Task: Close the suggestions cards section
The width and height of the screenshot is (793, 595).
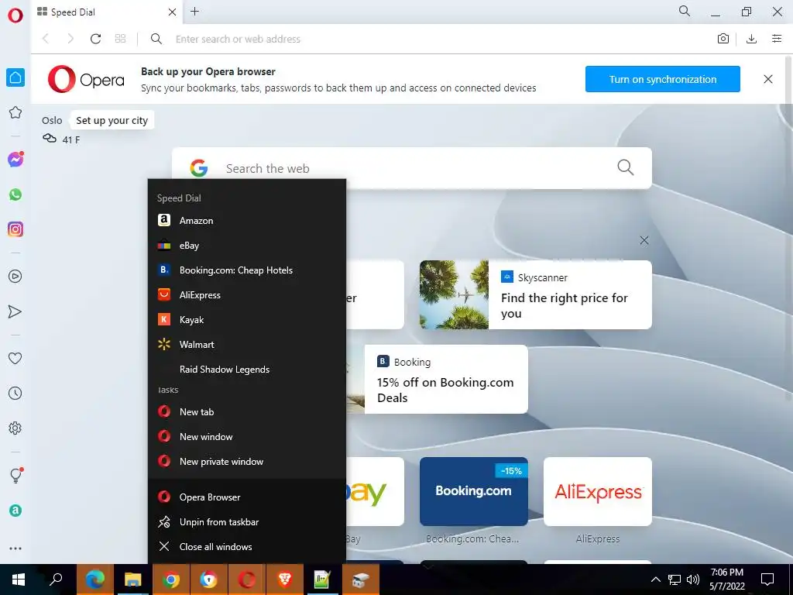Action: 644,240
